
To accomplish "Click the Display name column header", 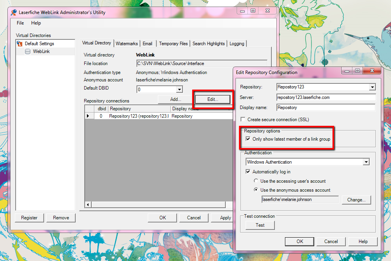I will click(202, 109).
